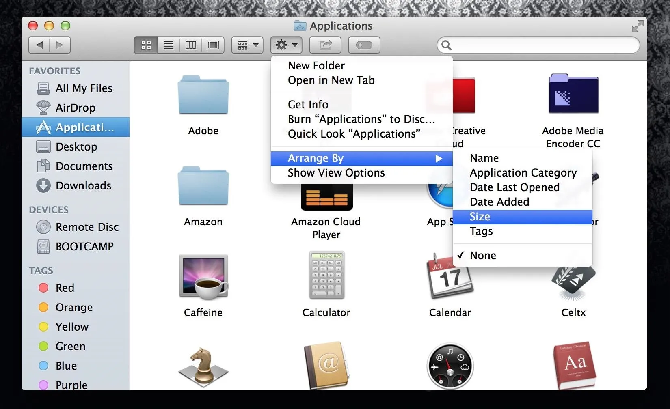The width and height of the screenshot is (670, 409).
Task: Toggle full screen with corner arrows
Action: coord(638,26)
